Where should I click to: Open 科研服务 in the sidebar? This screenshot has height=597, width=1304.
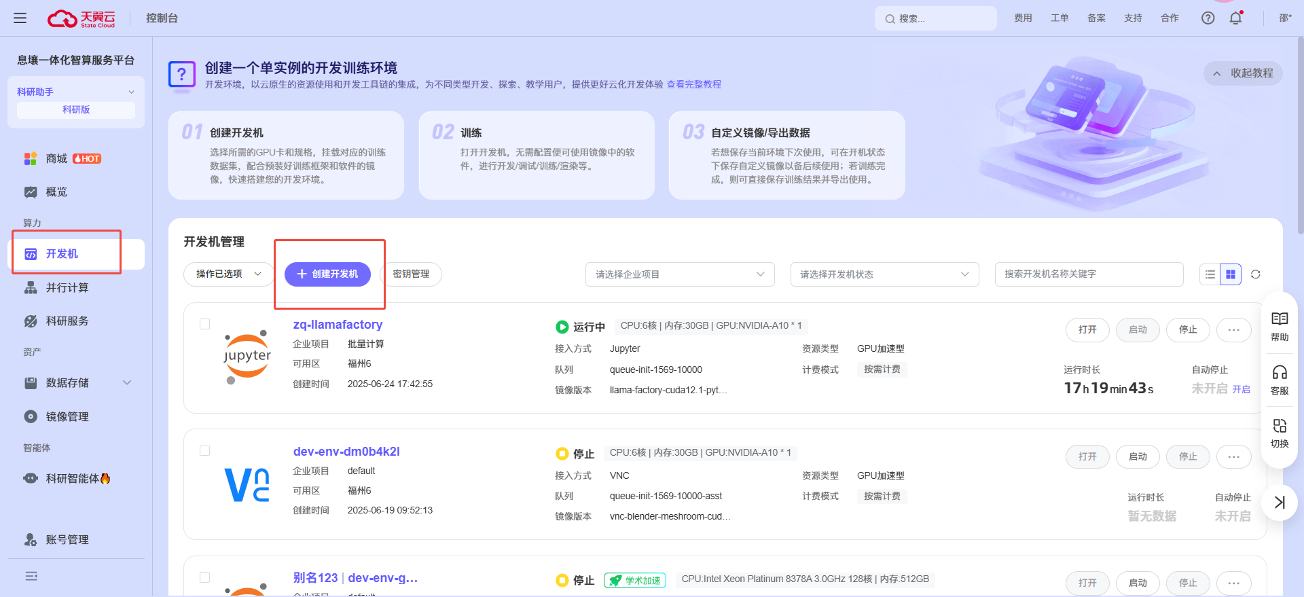click(67, 321)
